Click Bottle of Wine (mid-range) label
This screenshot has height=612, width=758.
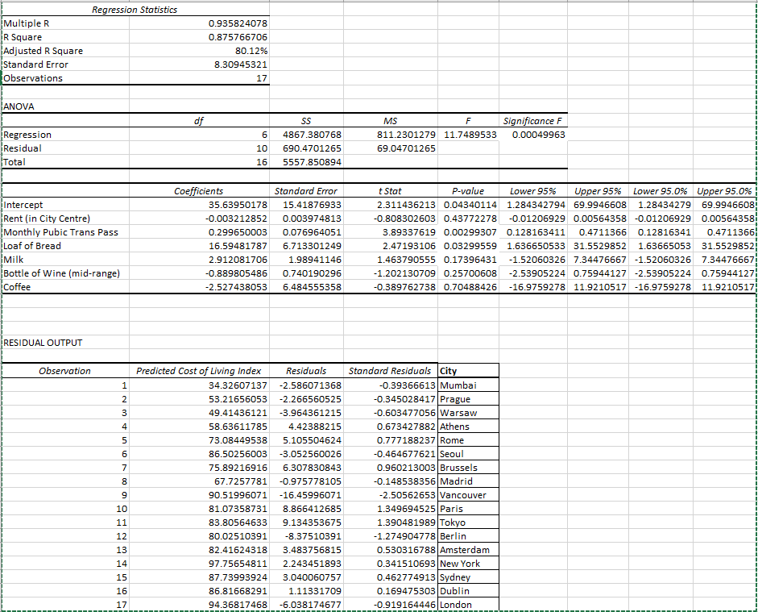click(66, 273)
